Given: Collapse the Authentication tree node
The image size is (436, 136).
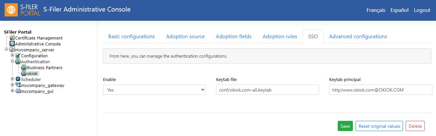Looking at the screenshot, I should coord(13,62).
